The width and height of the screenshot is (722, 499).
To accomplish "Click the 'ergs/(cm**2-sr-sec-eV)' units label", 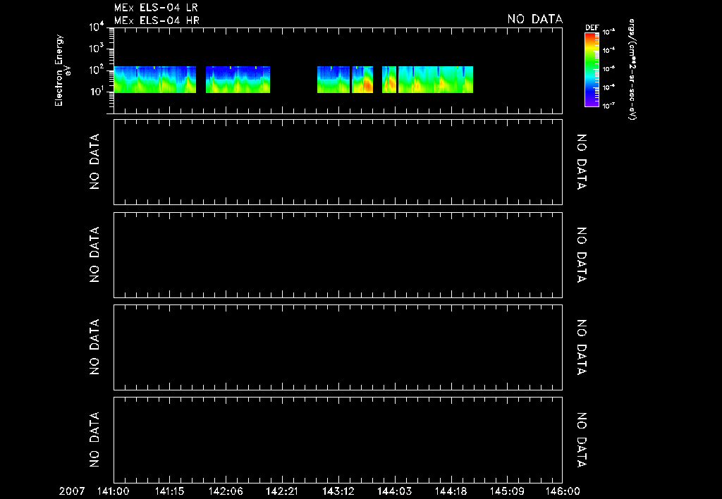I will pos(632,70).
